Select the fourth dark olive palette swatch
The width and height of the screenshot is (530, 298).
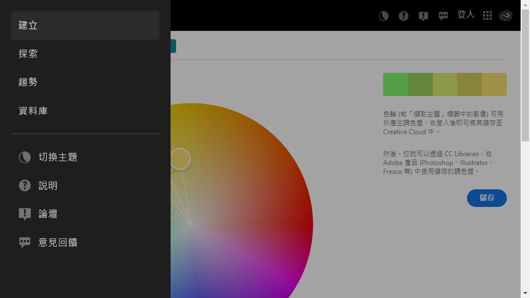point(469,84)
